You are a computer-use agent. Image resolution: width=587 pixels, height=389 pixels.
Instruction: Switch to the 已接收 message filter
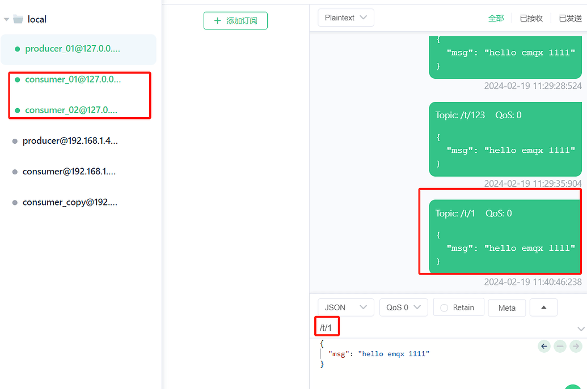coord(531,18)
